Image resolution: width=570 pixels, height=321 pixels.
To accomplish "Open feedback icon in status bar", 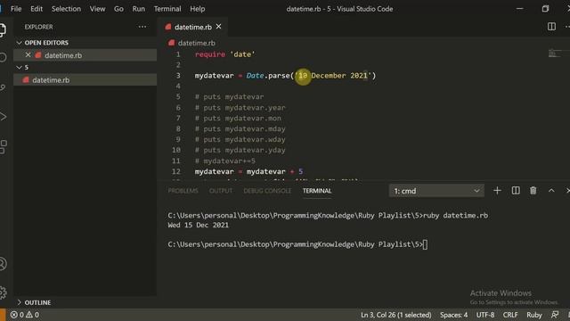I will point(555,315).
